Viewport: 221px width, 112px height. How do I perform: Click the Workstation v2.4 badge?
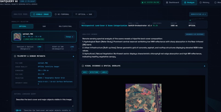click(198, 14)
